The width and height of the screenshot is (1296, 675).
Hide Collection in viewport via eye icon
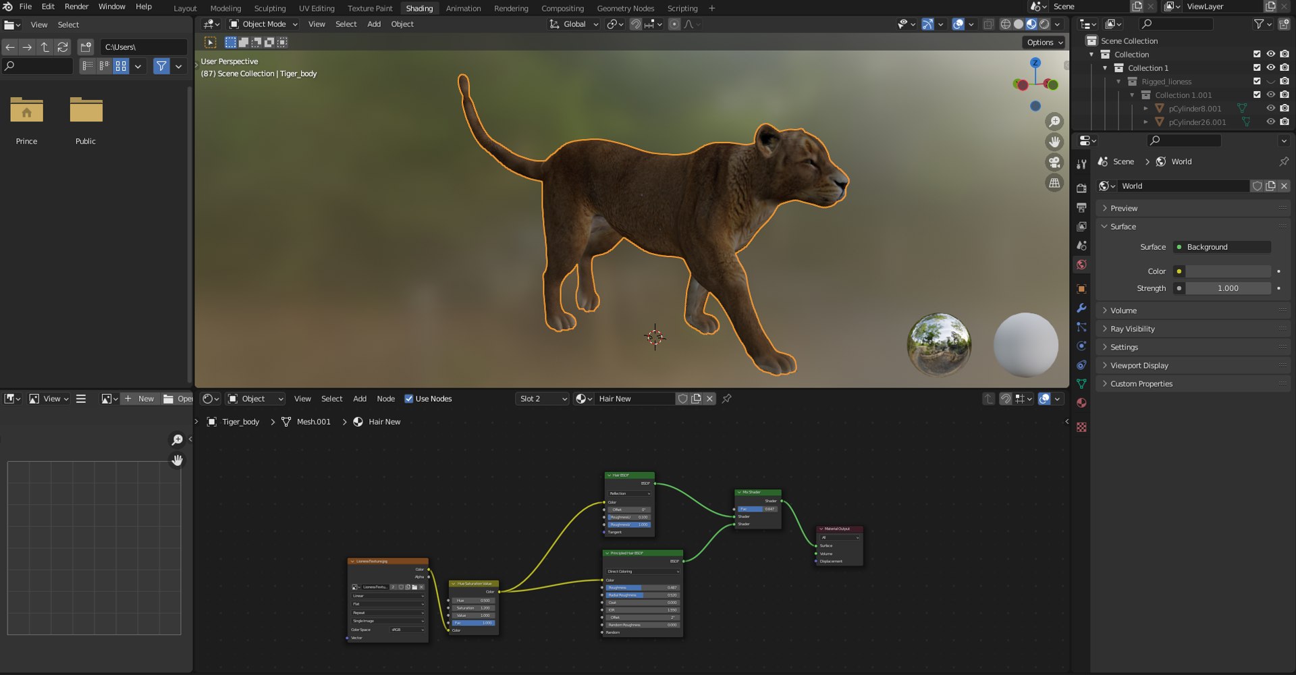point(1270,54)
